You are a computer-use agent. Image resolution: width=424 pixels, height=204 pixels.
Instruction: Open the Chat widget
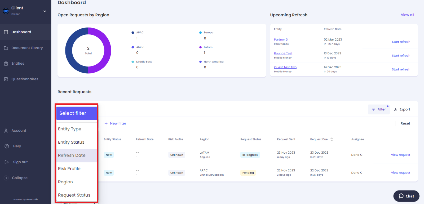pos(406,196)
